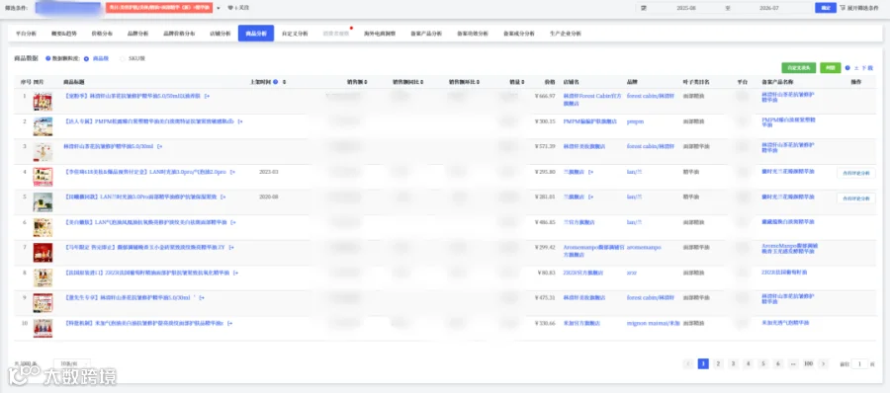Click the blue help icon near download
Viewport: 890px width, 393px height.
(x=847, y=67)
